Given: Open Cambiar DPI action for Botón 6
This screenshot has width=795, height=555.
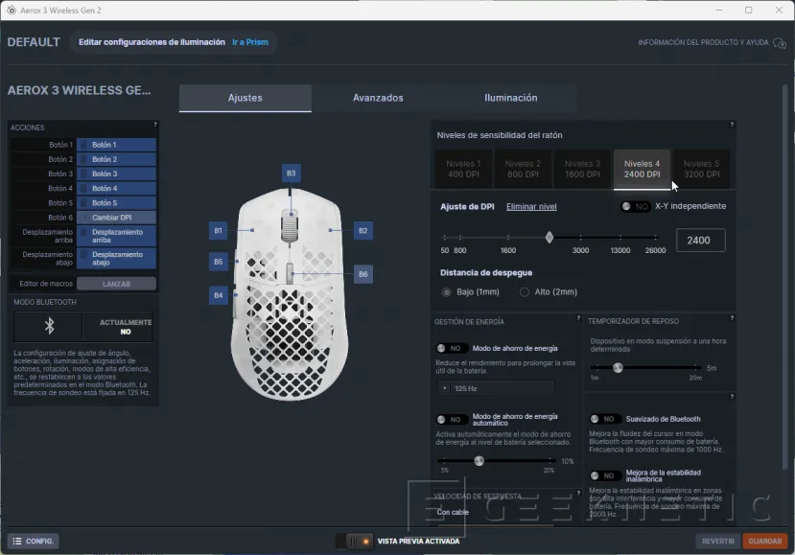Looking at the screenshot, I should pos(117,218).
